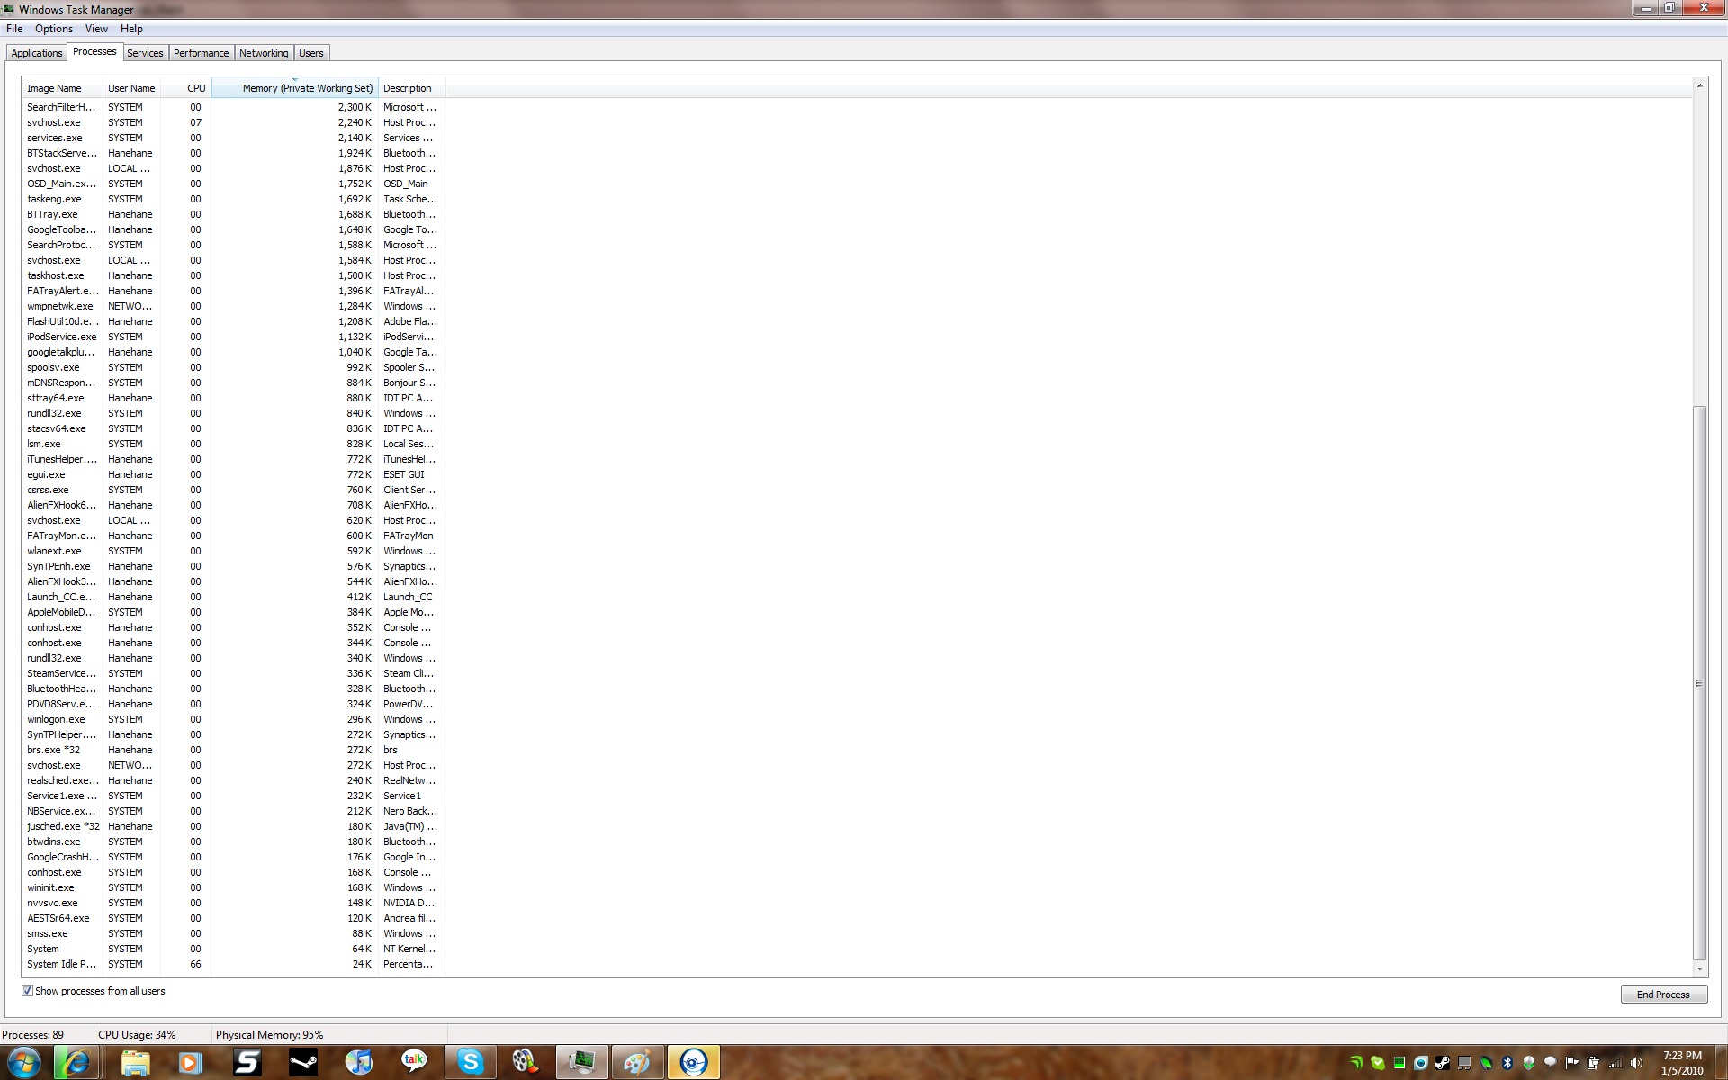The width and height of the screenshot is (1728, 1080).
Task: Click the Steam tray icon
Action: [x=1443, y=1063]
